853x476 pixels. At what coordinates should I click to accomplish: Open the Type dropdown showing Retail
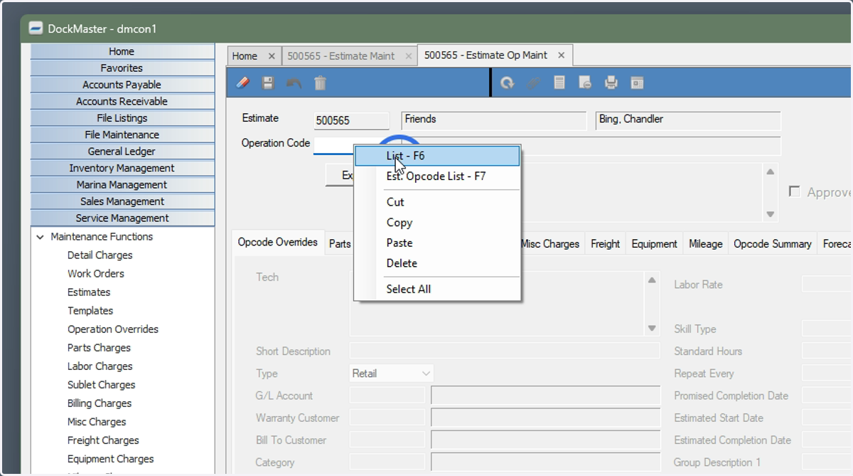(392, 374)
